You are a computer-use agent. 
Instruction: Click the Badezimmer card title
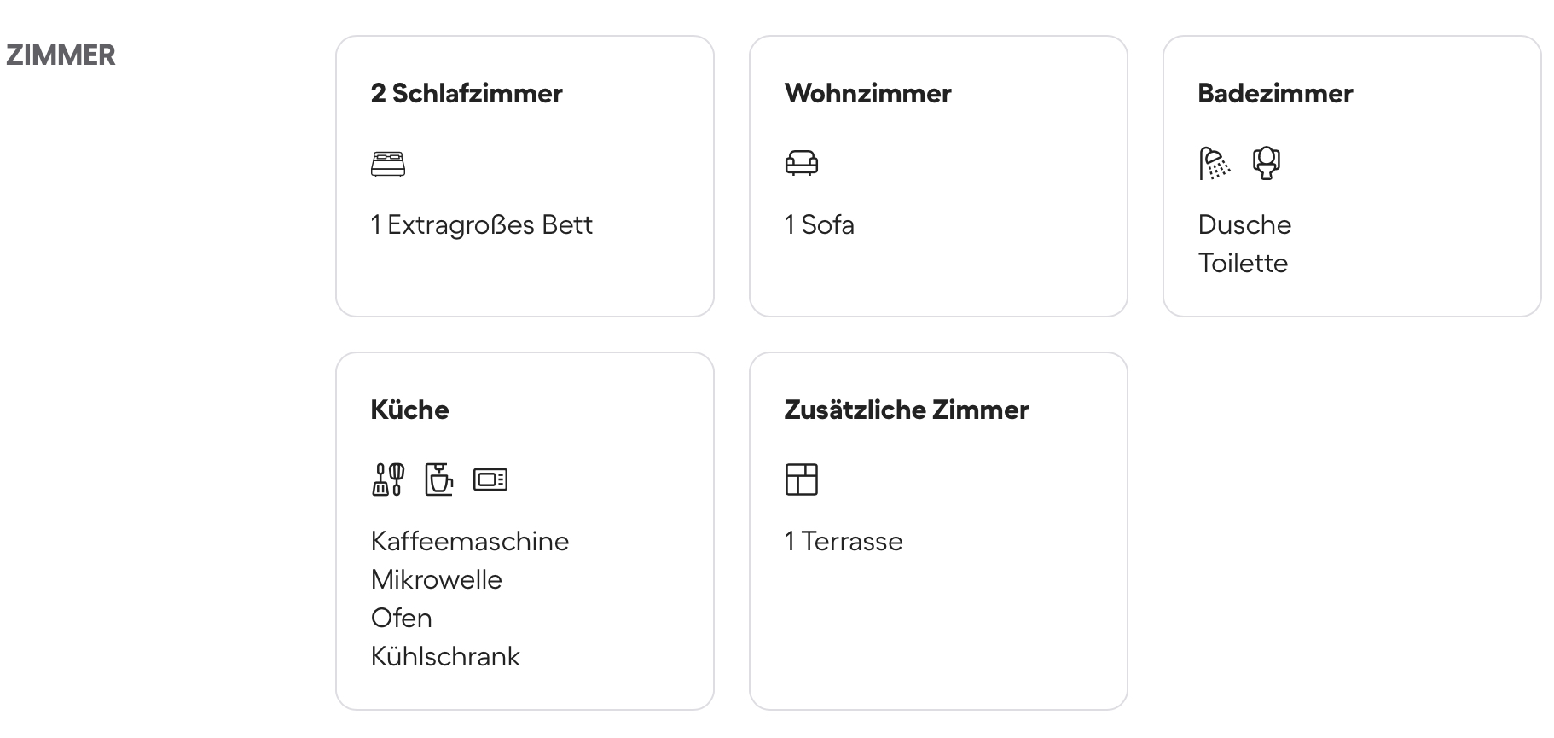click(1275, 93)
